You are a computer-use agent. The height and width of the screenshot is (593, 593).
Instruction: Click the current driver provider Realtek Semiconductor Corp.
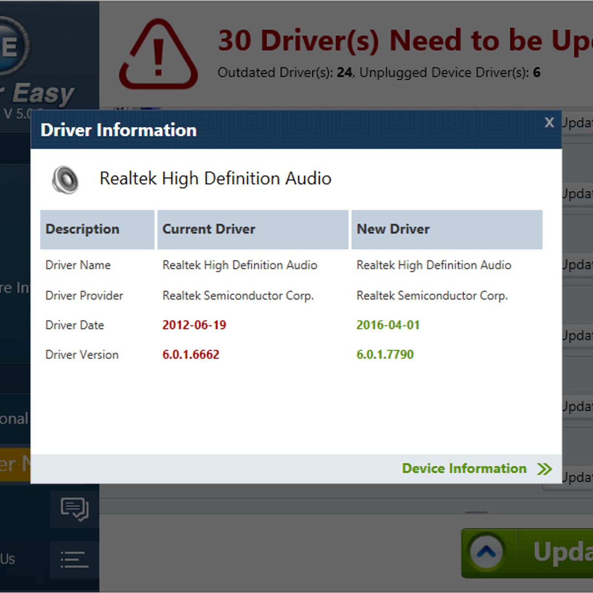[x=238, y=296]
